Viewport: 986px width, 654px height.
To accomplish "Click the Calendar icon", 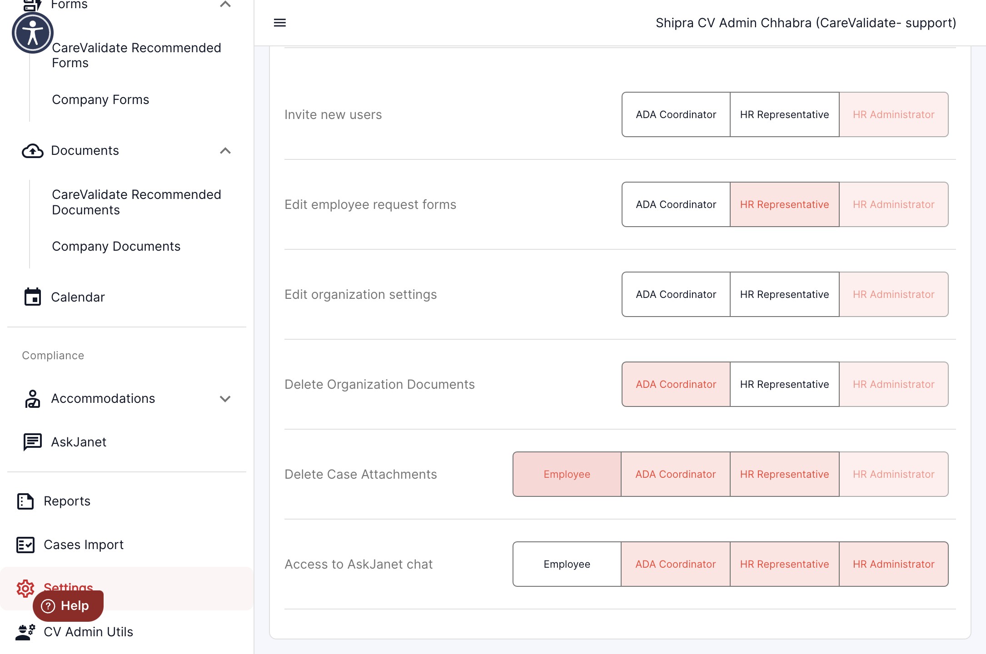I will [33, 297].
